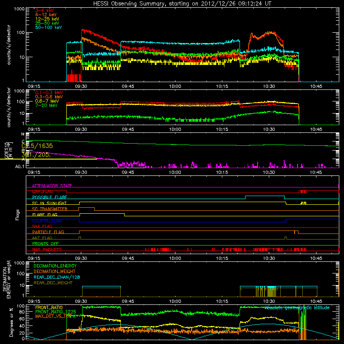This screenshot has width=344, height=344.
Task: Click the 09:30 tick label under Flags panel
Action: click(x=81, y=258)
